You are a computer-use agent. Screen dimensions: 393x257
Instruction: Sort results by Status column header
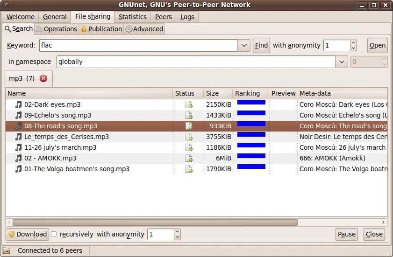tap(188, 93)
